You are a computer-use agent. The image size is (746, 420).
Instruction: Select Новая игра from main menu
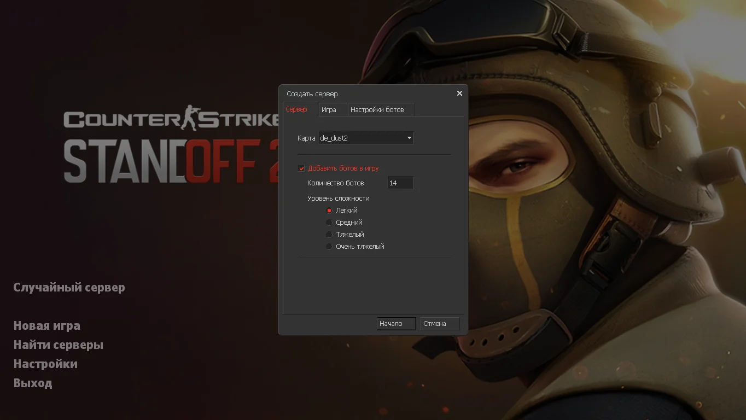(46, 326)
